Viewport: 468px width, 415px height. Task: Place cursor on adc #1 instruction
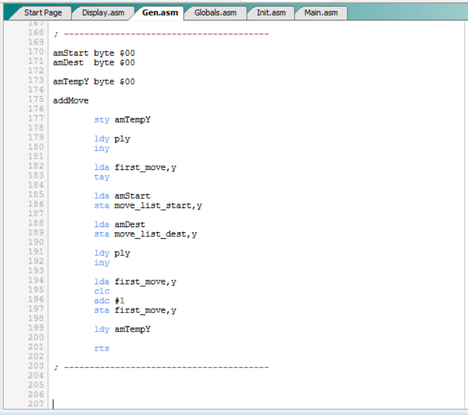pos(109,301)
